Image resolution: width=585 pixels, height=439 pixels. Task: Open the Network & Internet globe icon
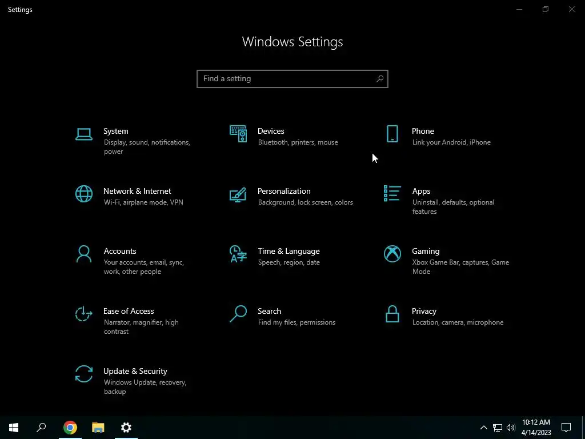pos(83,194)
